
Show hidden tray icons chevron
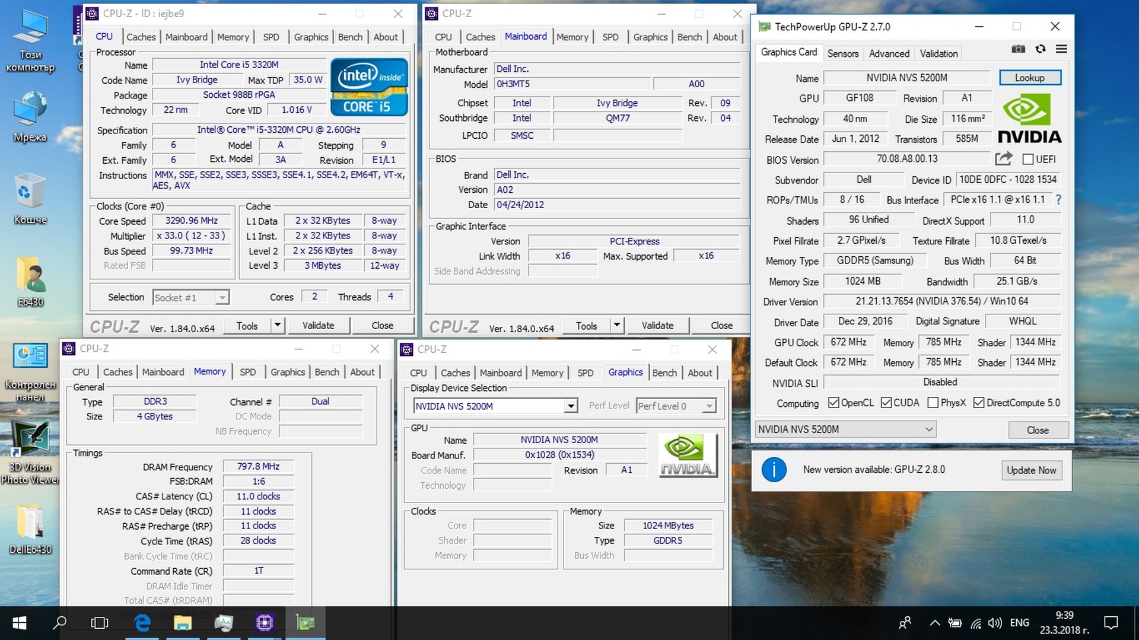click(x=934, y=623)
